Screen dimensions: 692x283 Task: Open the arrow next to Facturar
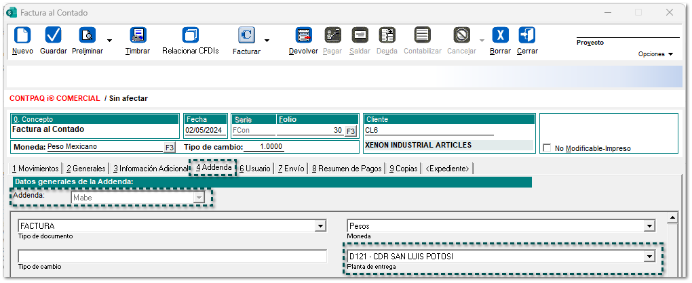[x=267, y=41]
